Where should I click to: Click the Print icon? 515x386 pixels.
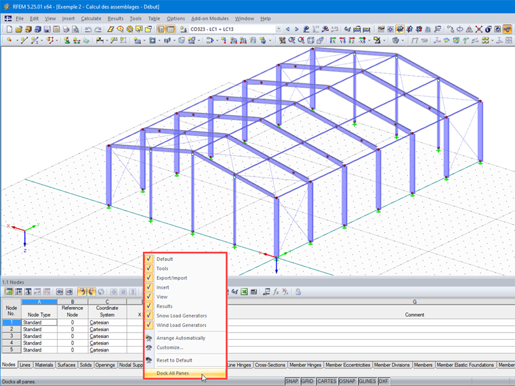(66, 29)
